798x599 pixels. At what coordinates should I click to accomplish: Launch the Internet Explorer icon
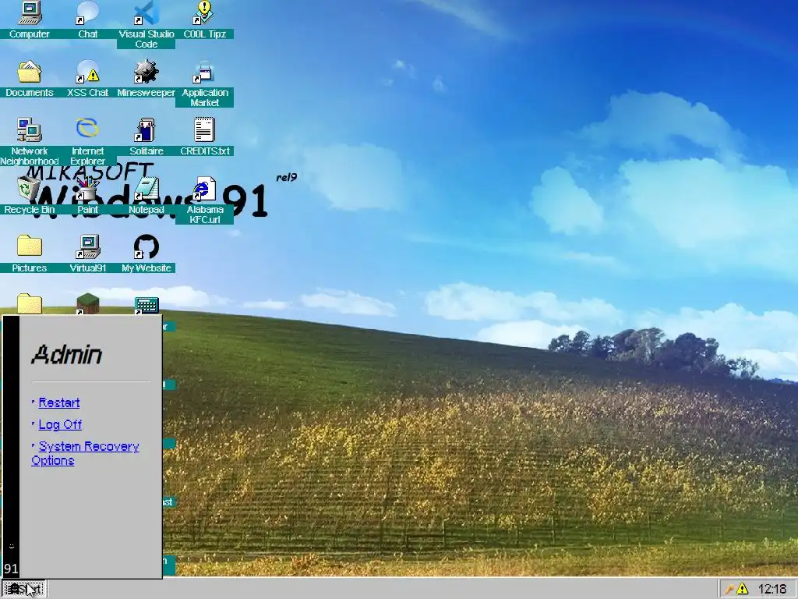(x=87, y=142)
